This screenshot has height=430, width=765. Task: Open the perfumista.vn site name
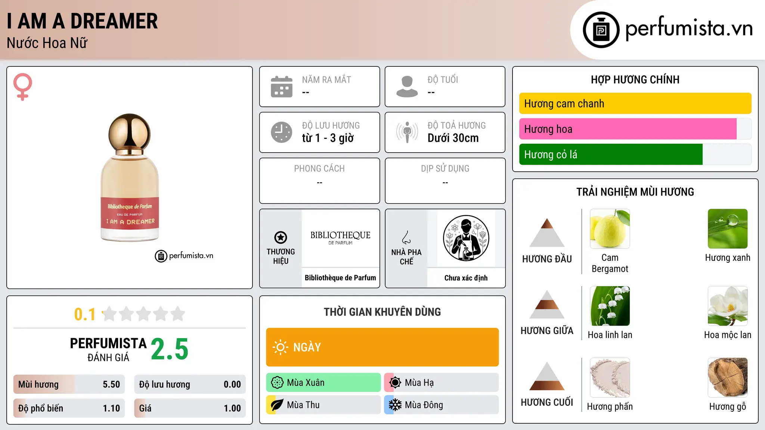[689, 28]
